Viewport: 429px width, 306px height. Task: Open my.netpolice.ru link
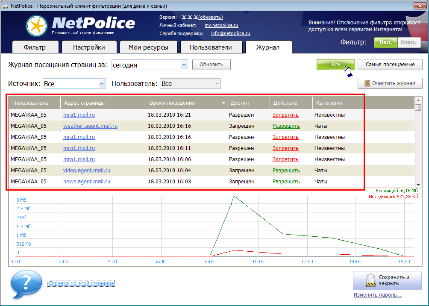point(221,25)
